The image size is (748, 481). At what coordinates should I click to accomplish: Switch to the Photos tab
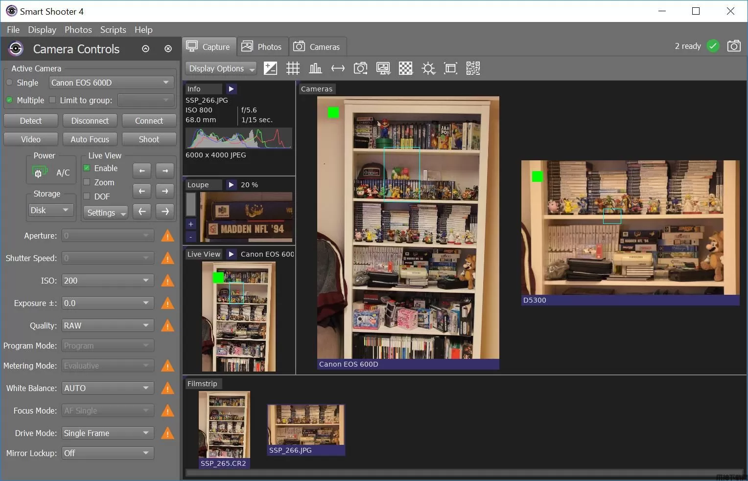(x=262, y=47)
